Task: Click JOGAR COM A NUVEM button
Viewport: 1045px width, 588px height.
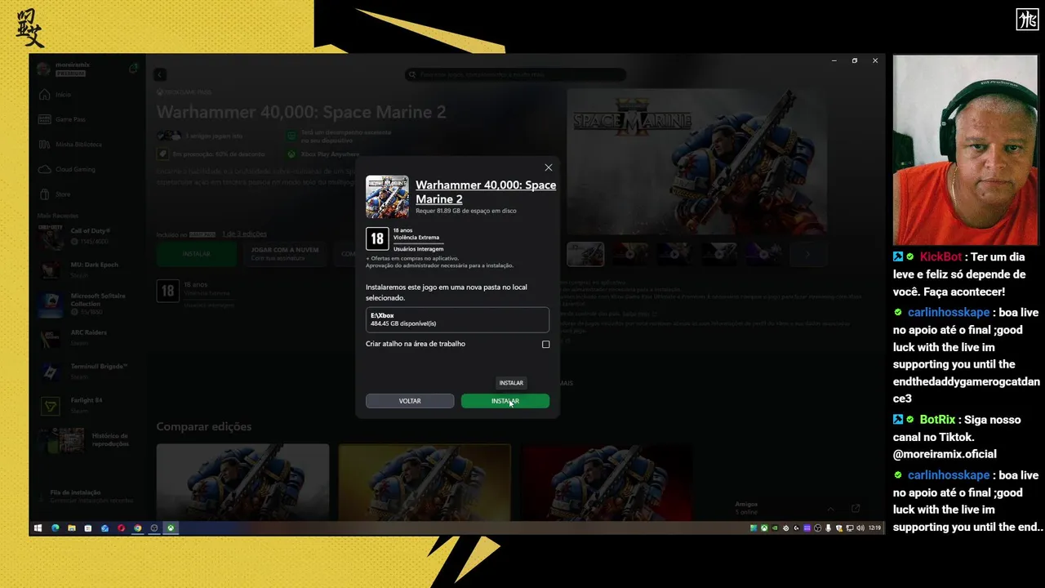Action: pyautogui.click(x=285, y=254)
